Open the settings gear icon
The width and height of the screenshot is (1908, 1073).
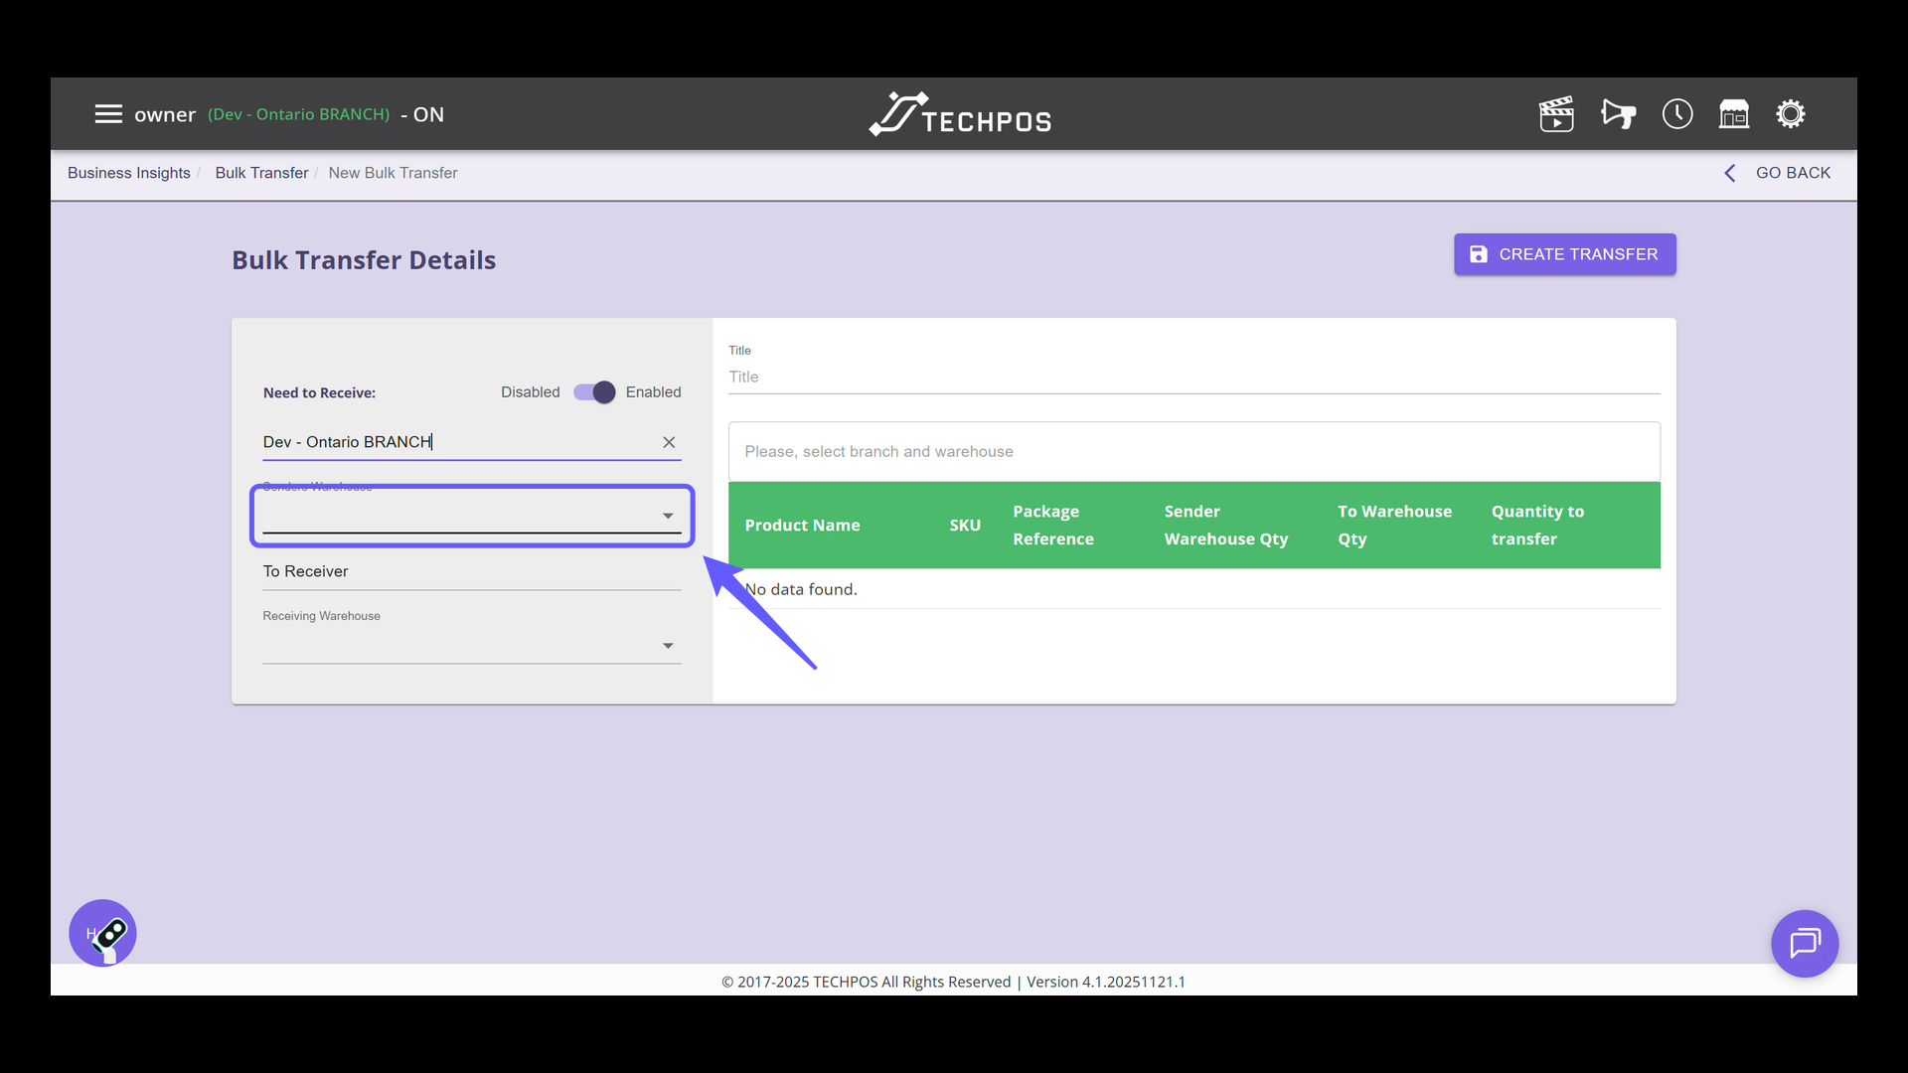pyautogui.click(x=1791, y=114)
